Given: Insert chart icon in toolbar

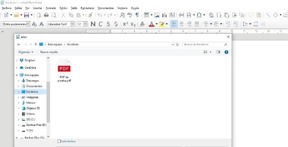Looking at the screenshot, I should (x=164, y=15).
